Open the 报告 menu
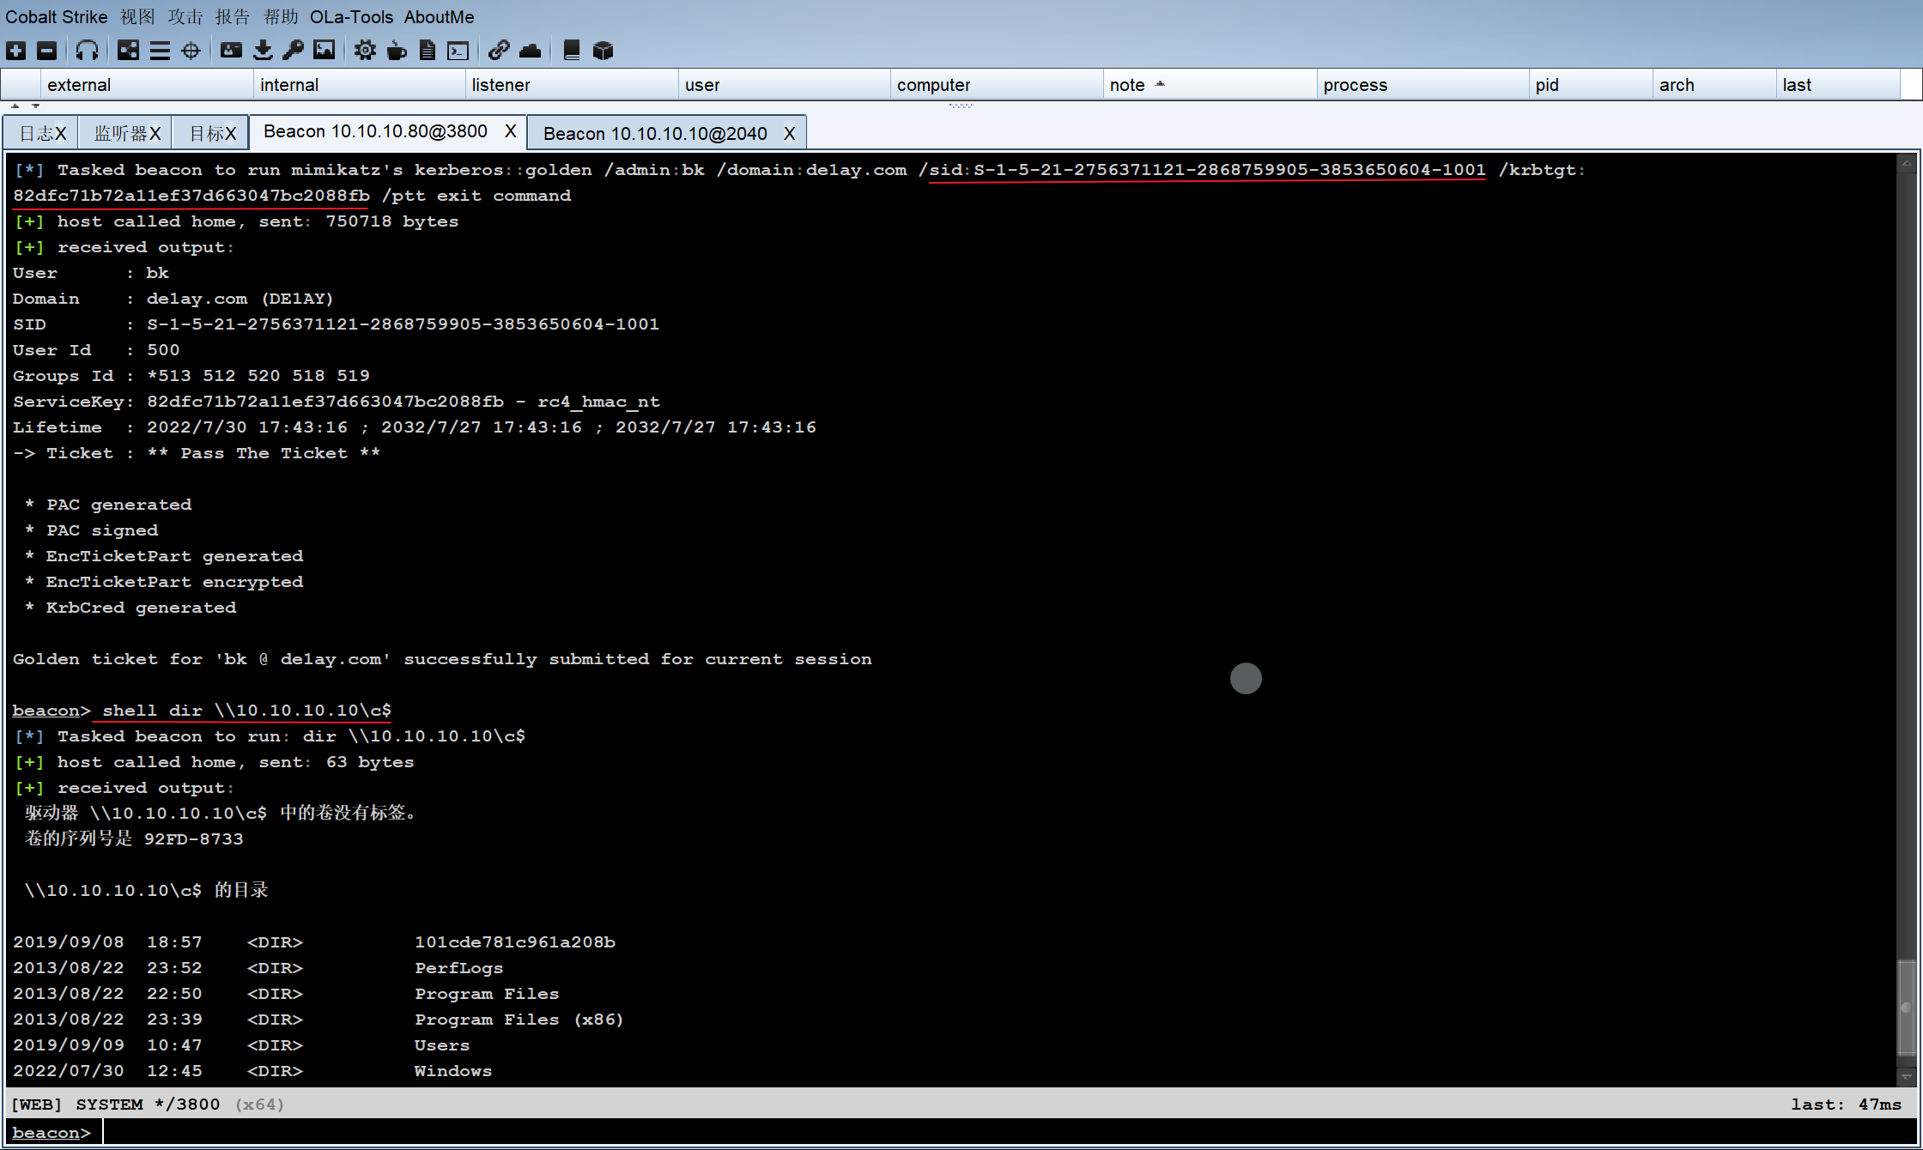The image size is (1923, 1150). (x=233, y=17)
